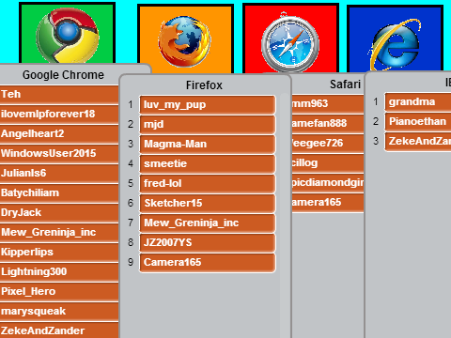This screenshot has width=451, height=338.
Task: Select 'picdiamondgir' entry in Safari list
Action: 328,182
